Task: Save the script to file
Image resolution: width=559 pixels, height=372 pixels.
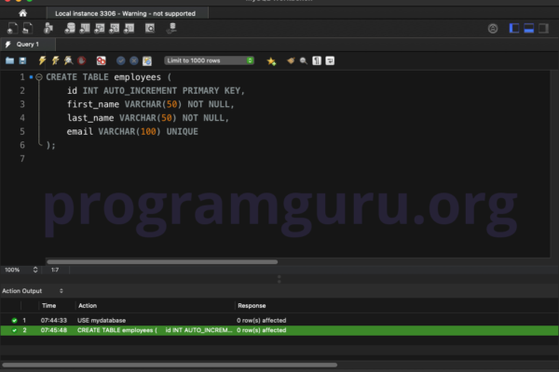Action: pos(22,60)
